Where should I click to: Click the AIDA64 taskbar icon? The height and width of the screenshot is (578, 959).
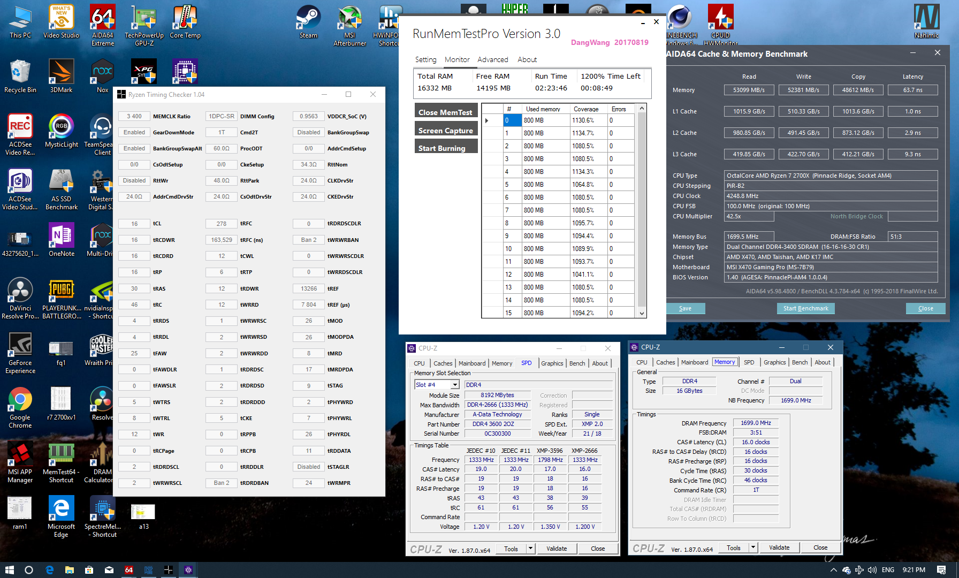tap(129, 570)
